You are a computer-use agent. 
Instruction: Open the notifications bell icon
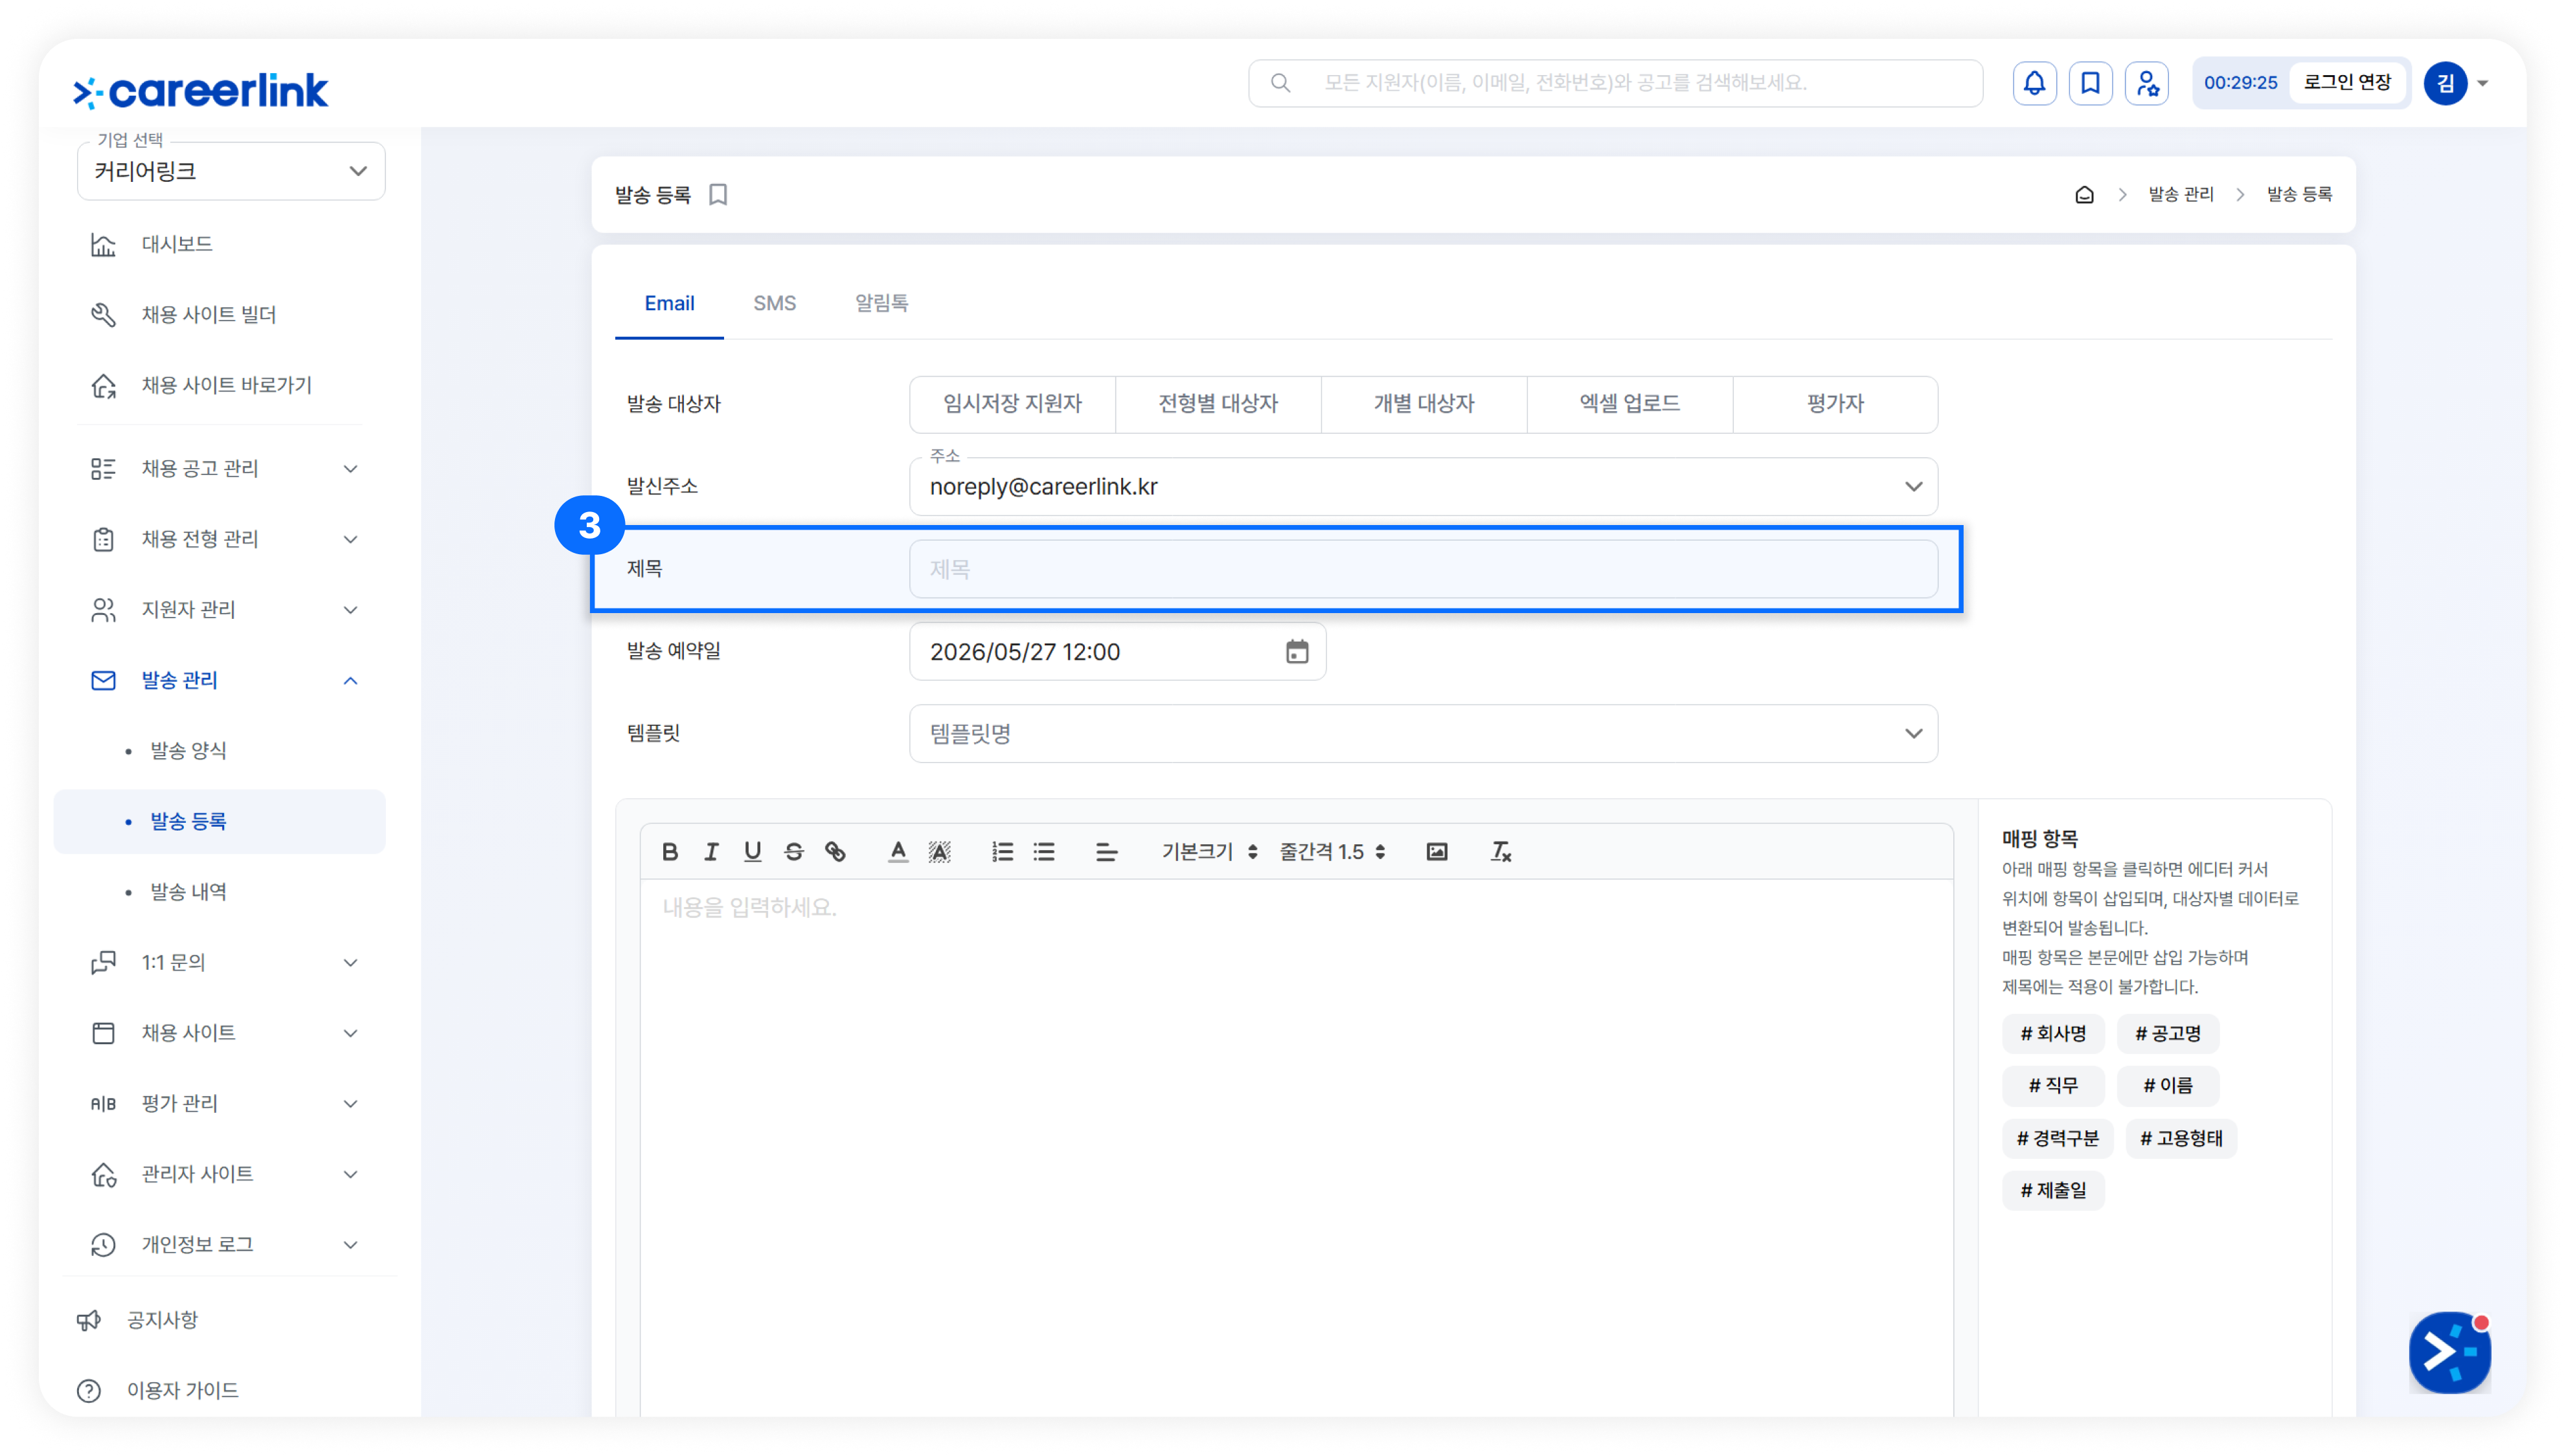click(x=2034, y=83)
